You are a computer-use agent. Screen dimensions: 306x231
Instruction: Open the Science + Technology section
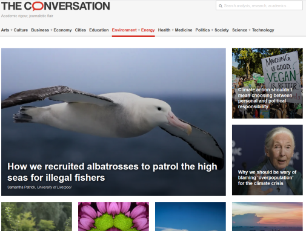tap(253, 30)
